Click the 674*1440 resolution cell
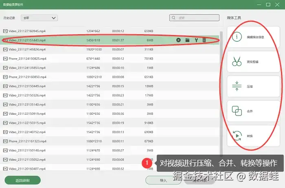This screenshot has height=188, width=285. 93,59
